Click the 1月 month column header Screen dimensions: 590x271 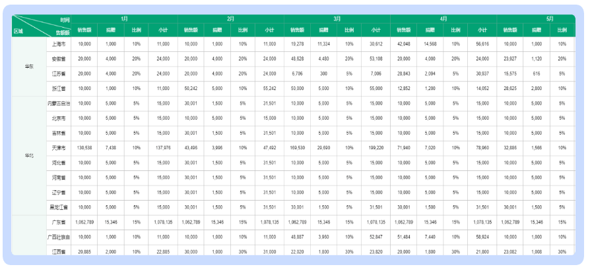pos(124,19)
